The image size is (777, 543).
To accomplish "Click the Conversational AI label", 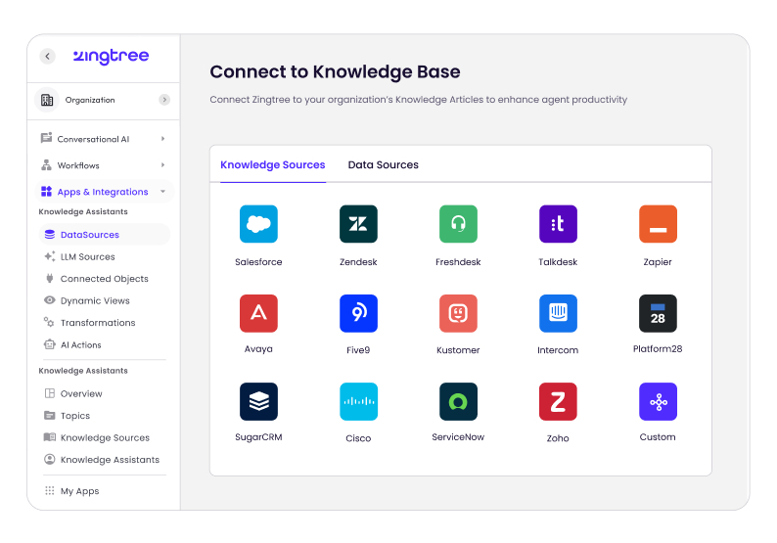I will click(93, 139).
